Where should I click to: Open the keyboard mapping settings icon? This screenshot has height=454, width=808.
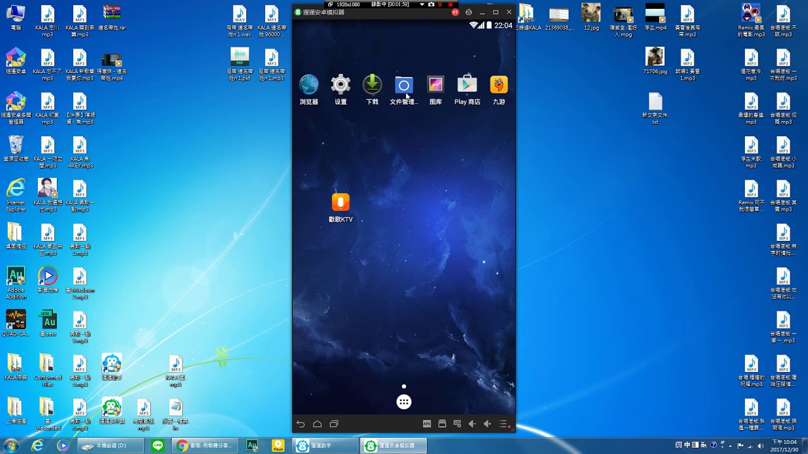[457, 424]
